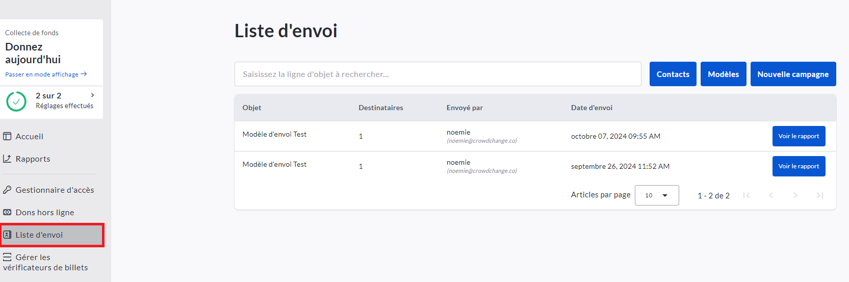849x282 pixels.
Task: Click the Accueil home icon in sidebar
Action: pyautogui.click(x=7, y=136)
